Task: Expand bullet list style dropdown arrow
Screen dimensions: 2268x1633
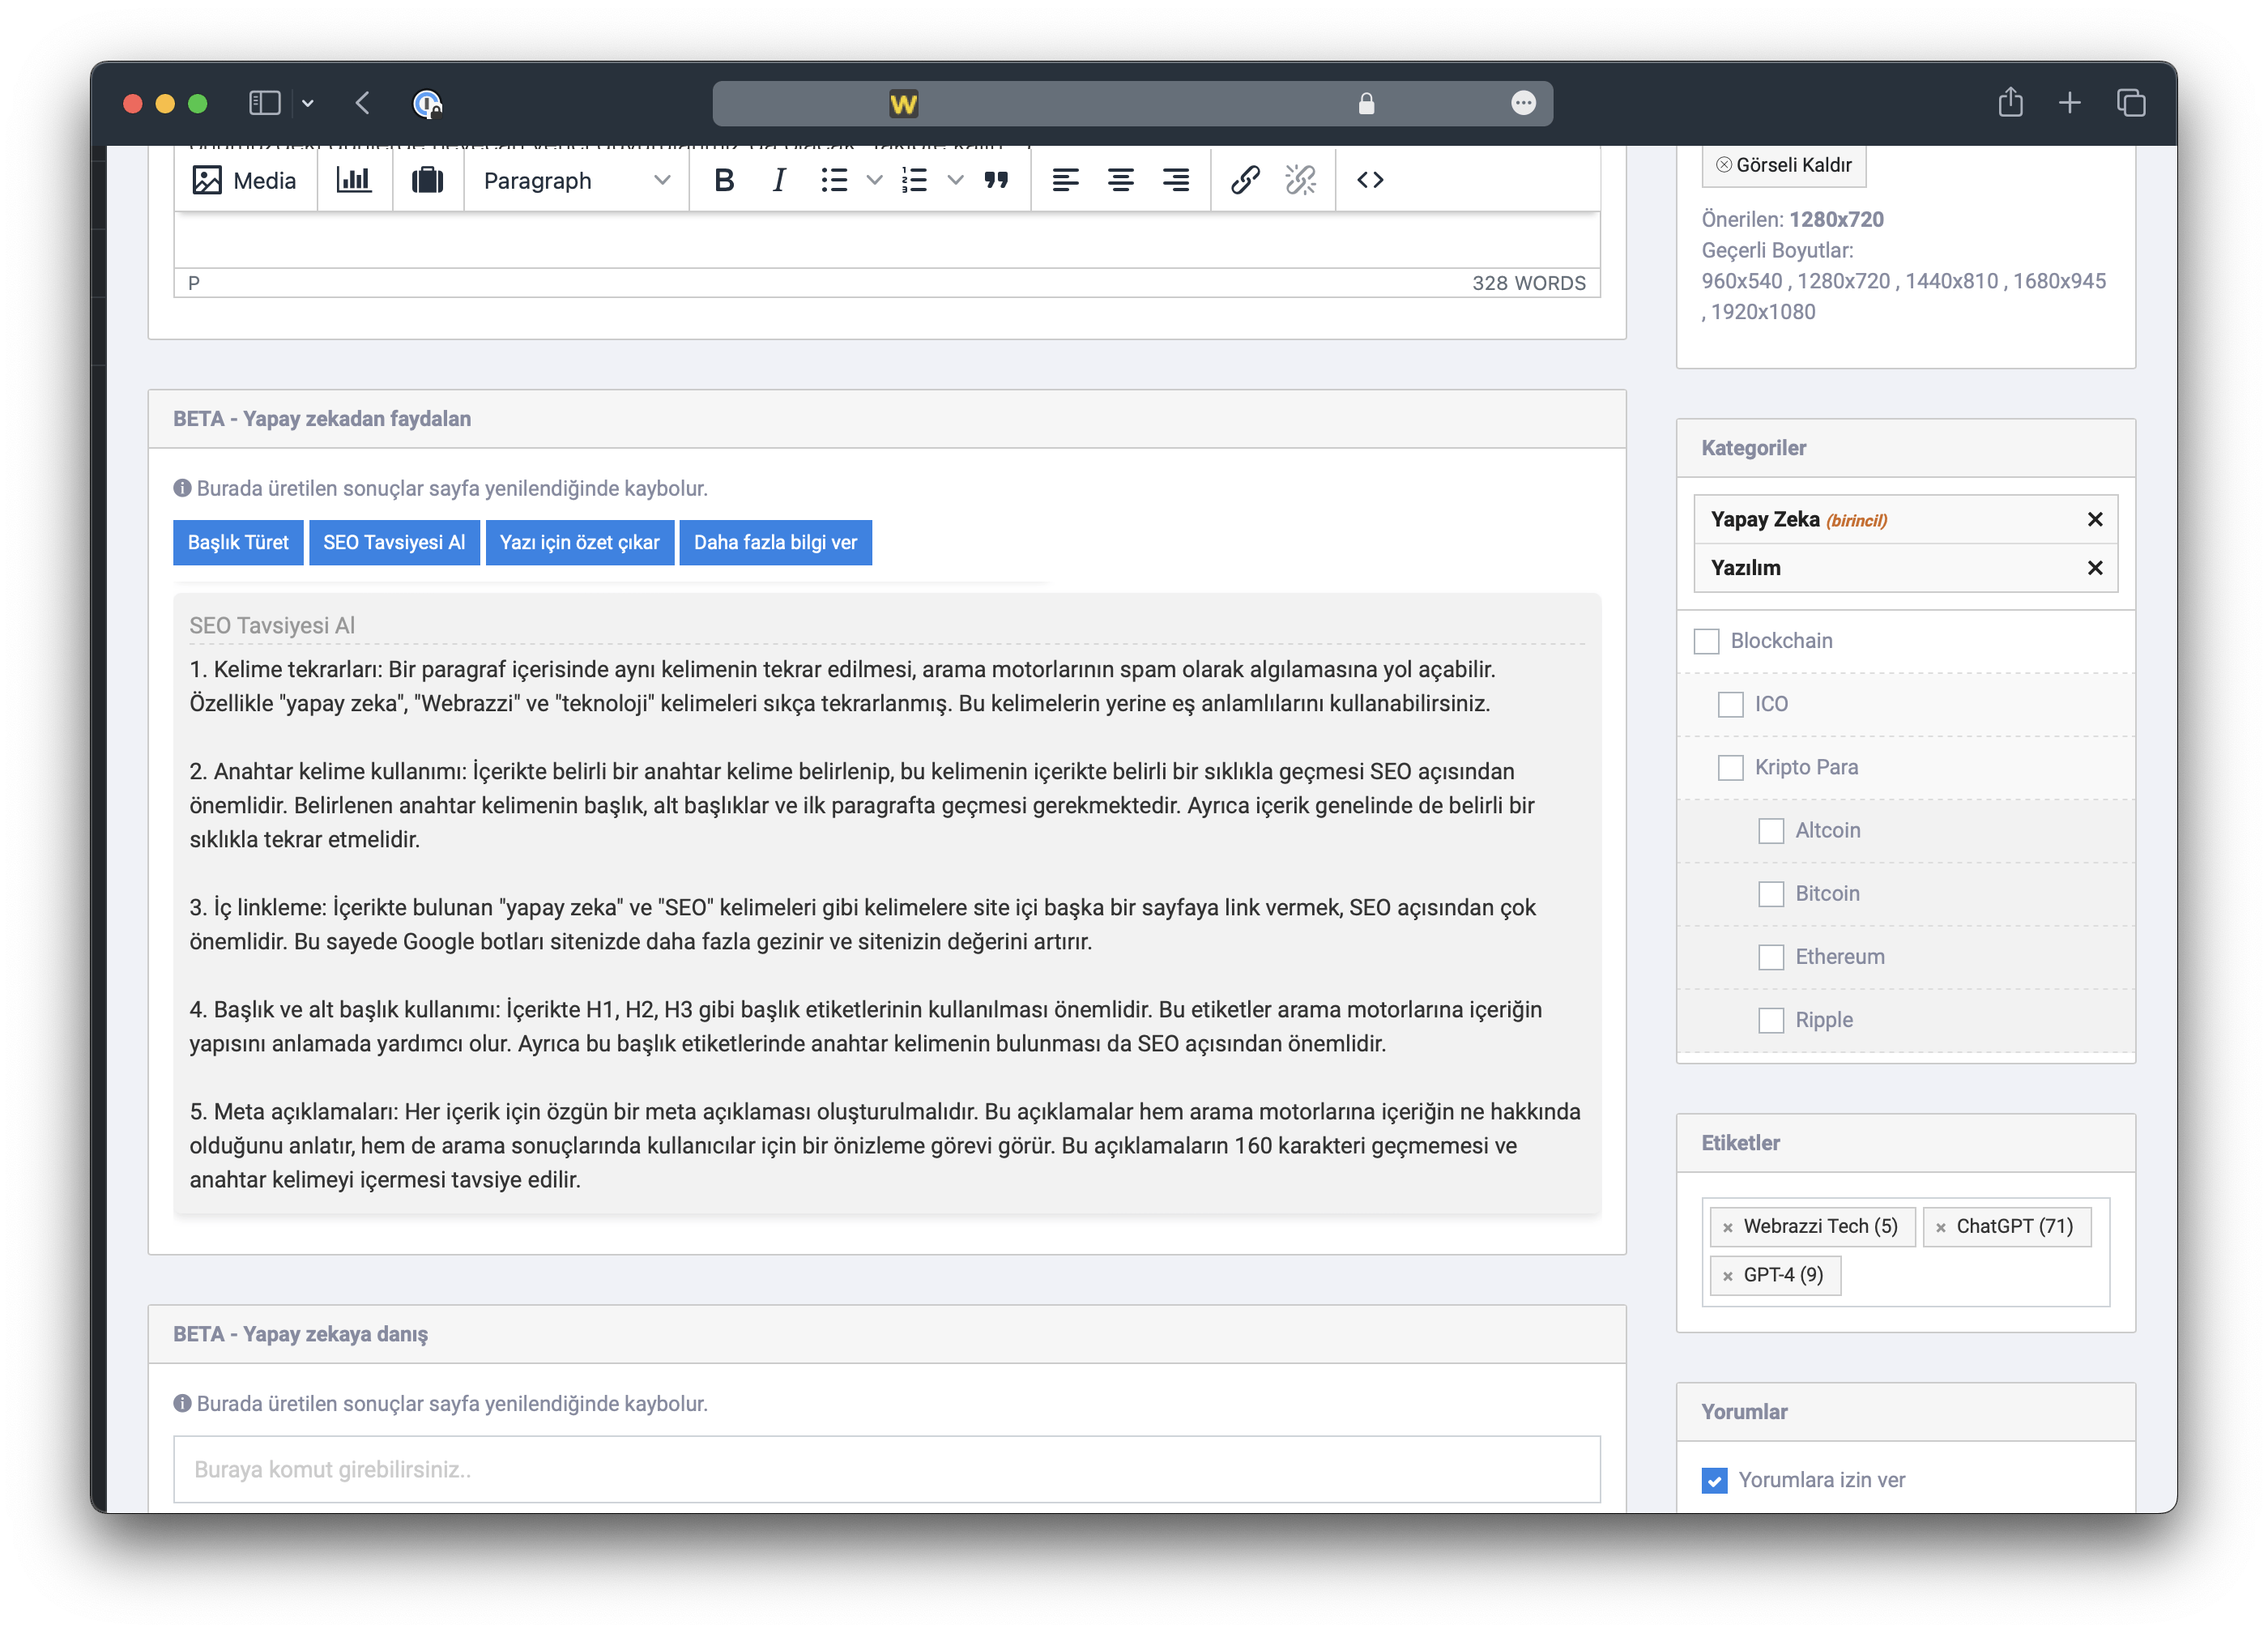Action: (874, 180)
